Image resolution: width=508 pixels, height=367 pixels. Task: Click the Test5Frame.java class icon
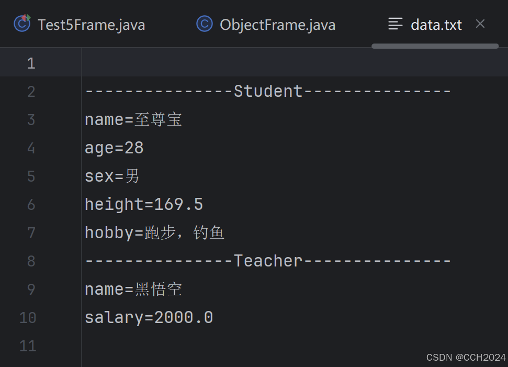22,24
